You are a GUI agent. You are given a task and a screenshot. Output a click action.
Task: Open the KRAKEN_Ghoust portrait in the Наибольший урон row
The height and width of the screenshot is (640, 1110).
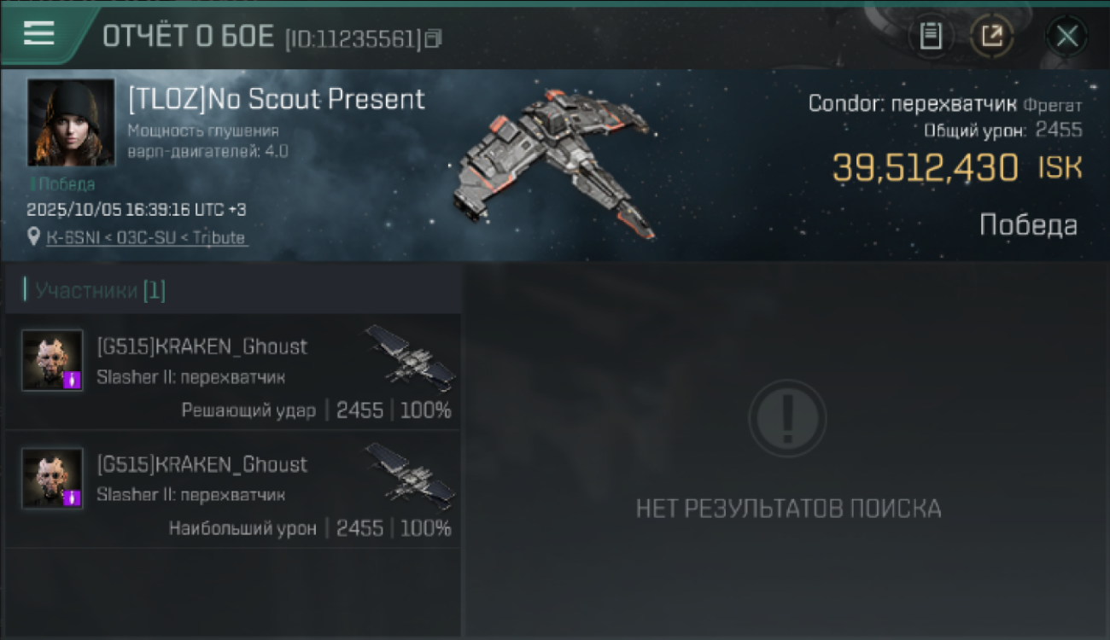point(52,478)
